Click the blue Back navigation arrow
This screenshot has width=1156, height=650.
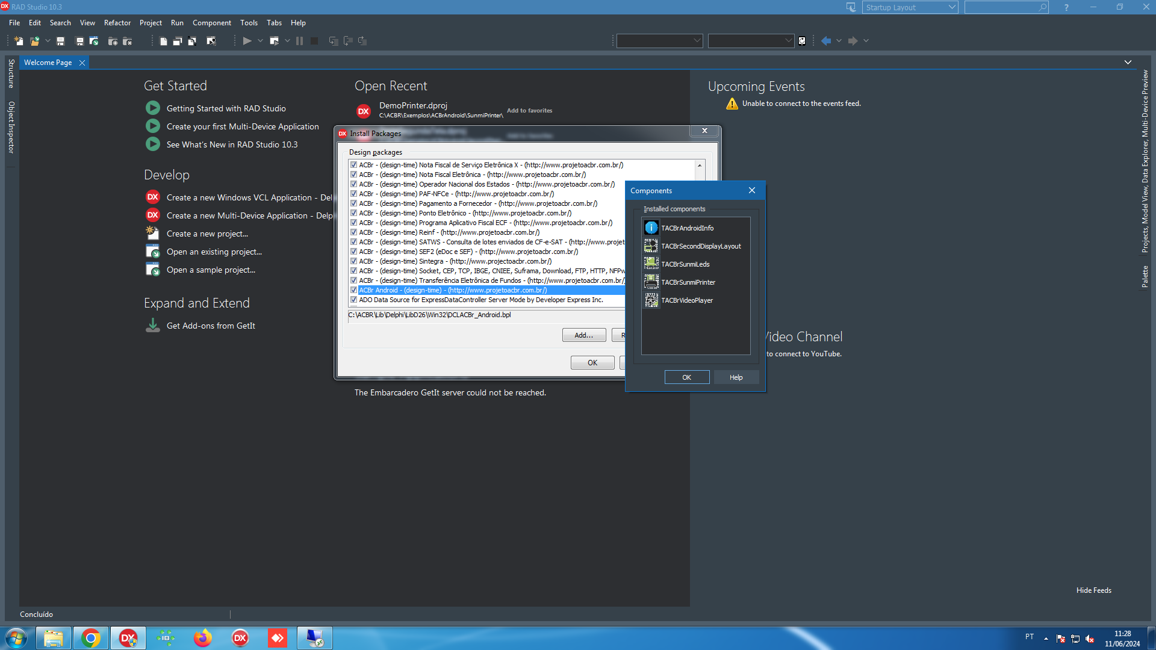[826, 41]
